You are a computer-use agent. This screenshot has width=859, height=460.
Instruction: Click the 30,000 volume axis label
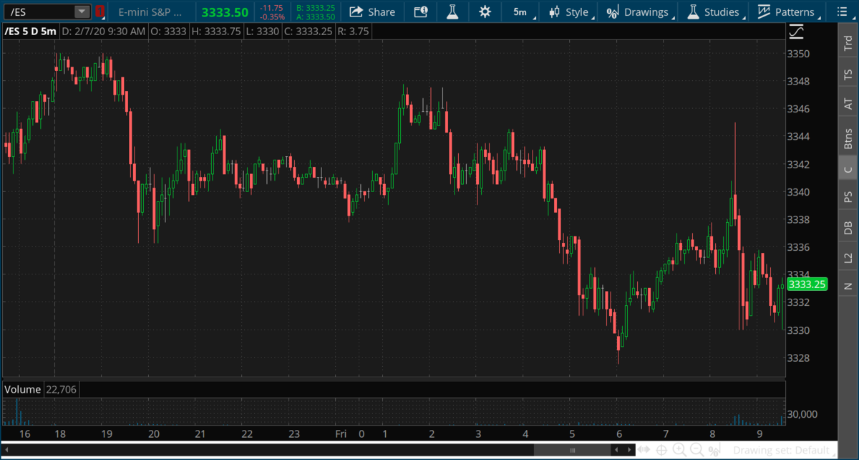click(803, 414)
